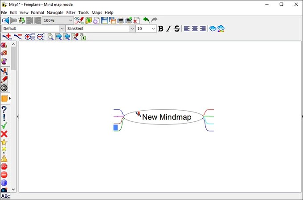
Task: Click the second remove-icon button in sidebar
Action: point(4,53)
